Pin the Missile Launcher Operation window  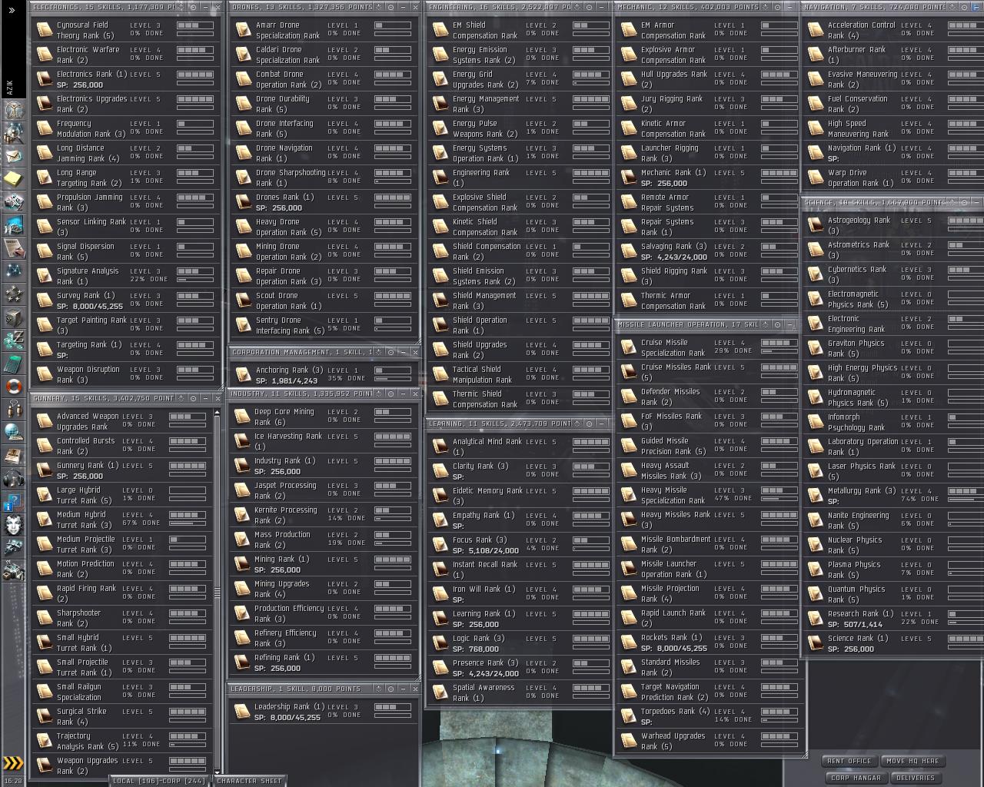(765, 324)
